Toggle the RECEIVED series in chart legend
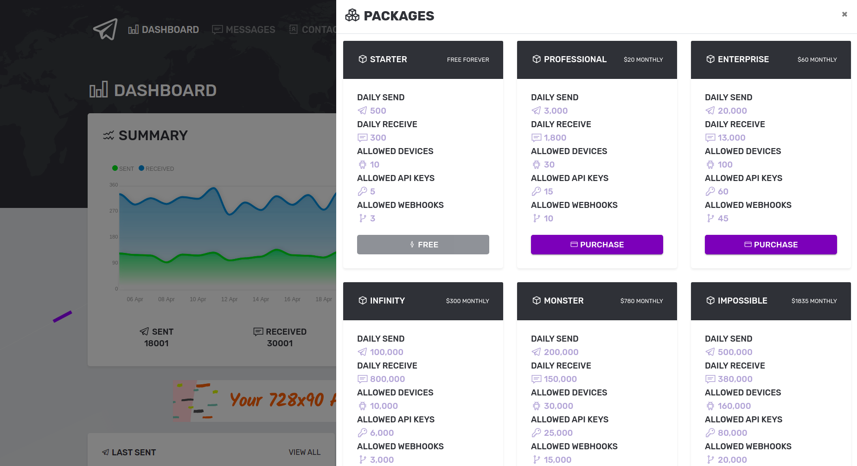857x466 pixels. (156, 168)
